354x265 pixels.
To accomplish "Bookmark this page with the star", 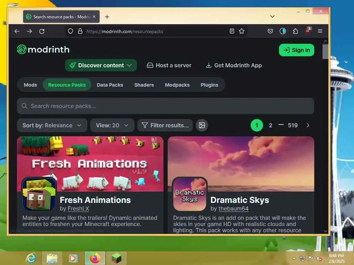I will (x=242, y=31).
